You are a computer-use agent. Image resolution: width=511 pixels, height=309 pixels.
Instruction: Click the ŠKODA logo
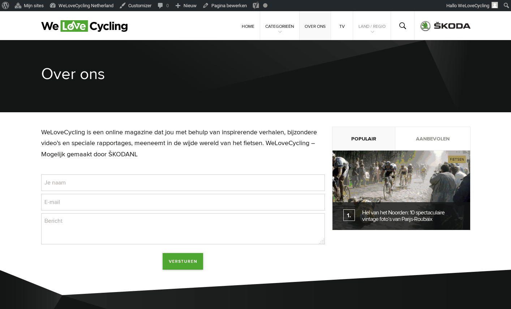(x=445, y=26)
